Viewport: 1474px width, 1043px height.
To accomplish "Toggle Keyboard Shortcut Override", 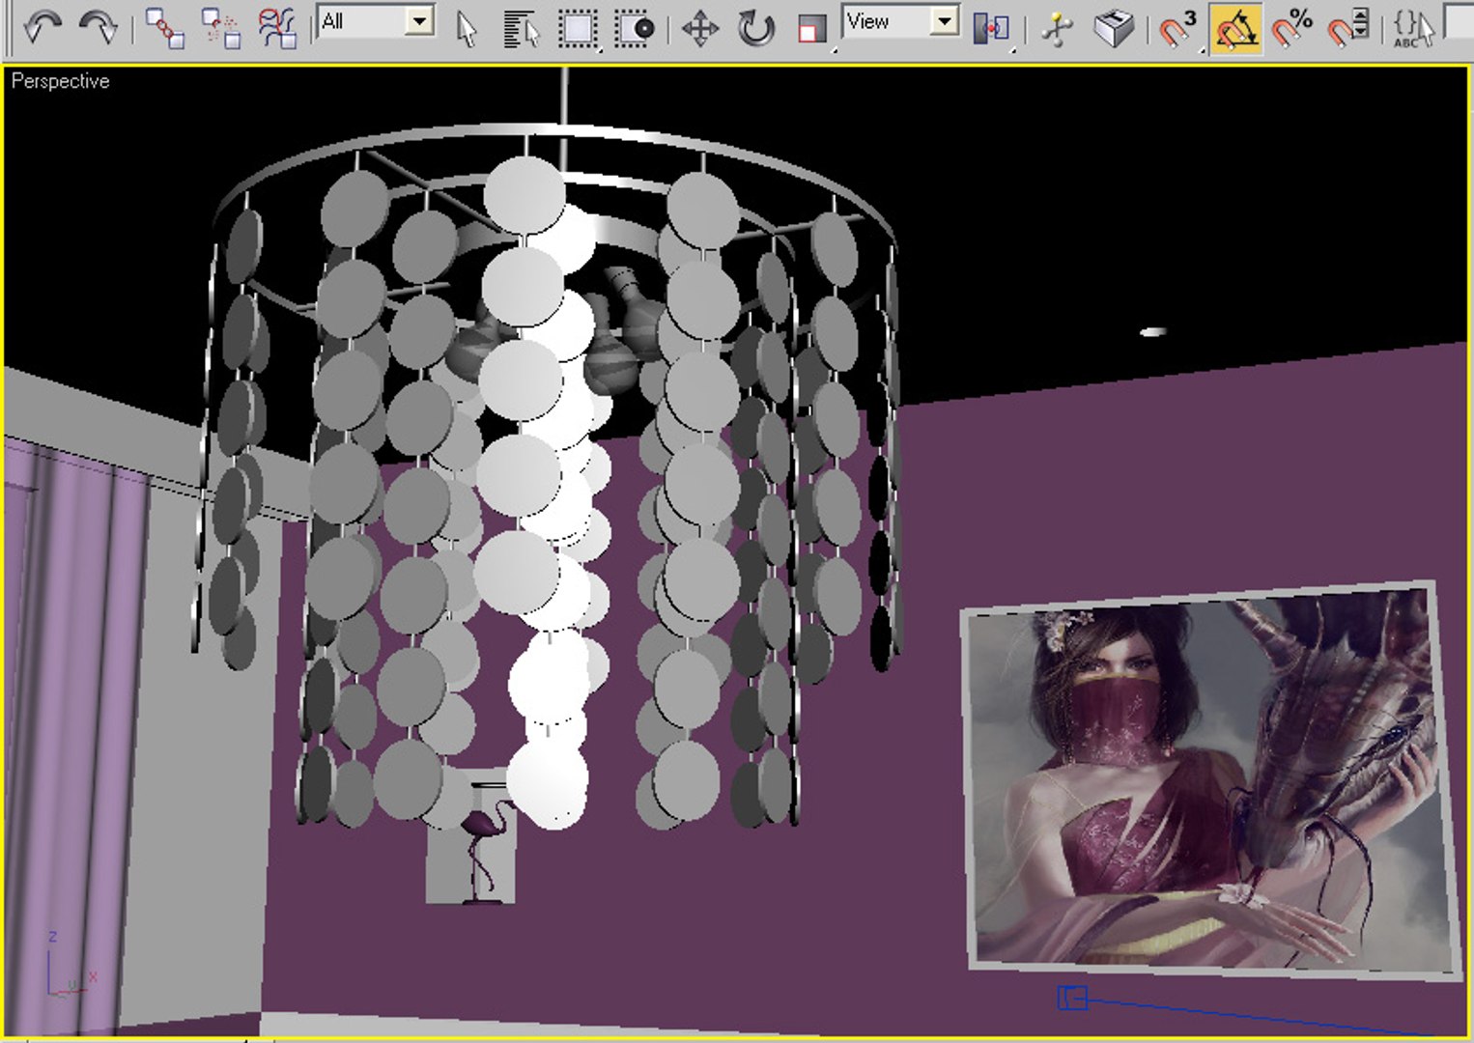I will pos(1113,27).
